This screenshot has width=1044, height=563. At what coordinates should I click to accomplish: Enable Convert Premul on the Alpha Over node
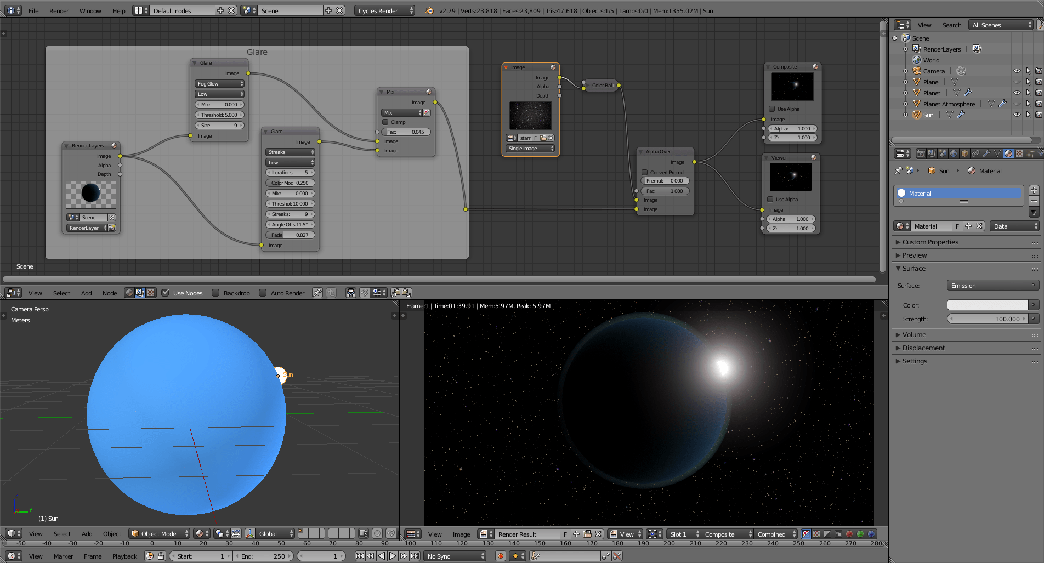click(x=645, y=172)
